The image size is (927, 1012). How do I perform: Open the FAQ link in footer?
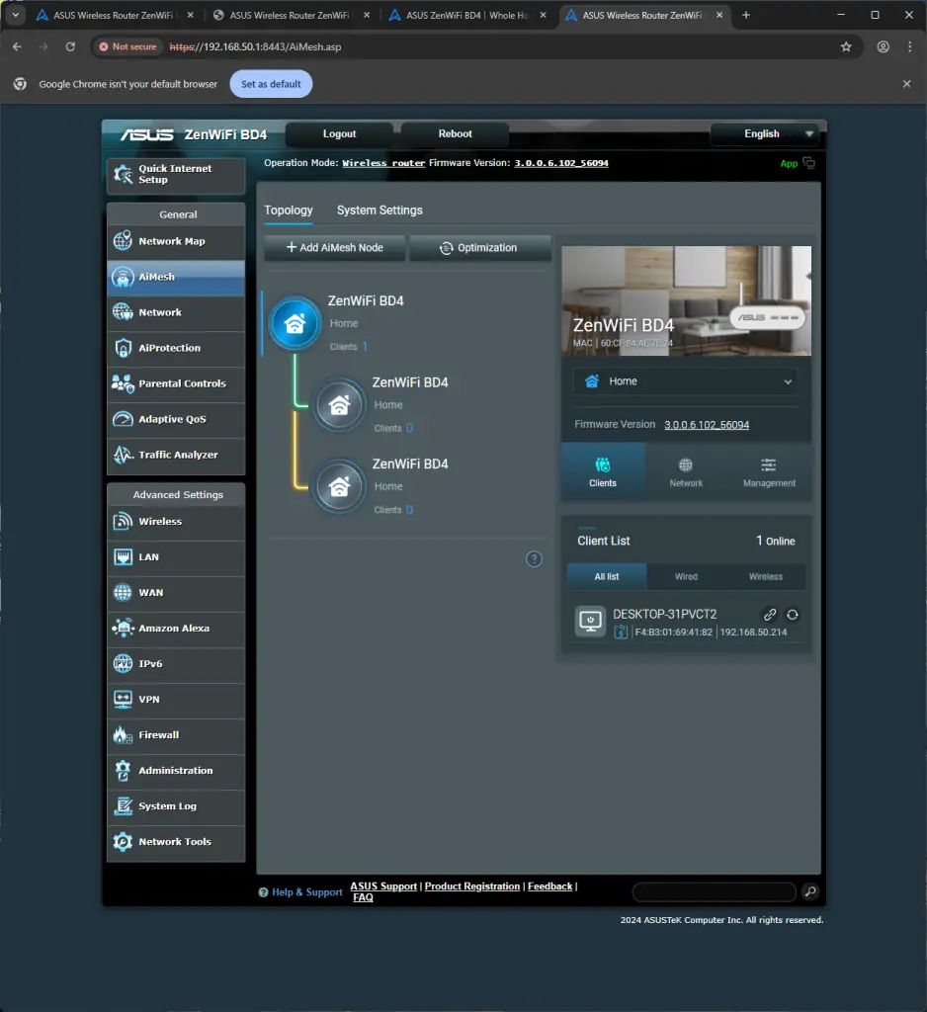(x=363, y=897)
